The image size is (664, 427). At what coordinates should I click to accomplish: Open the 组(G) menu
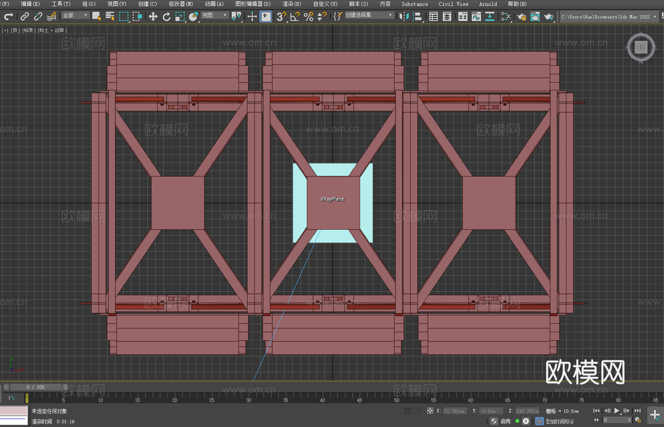coord(89,4)
